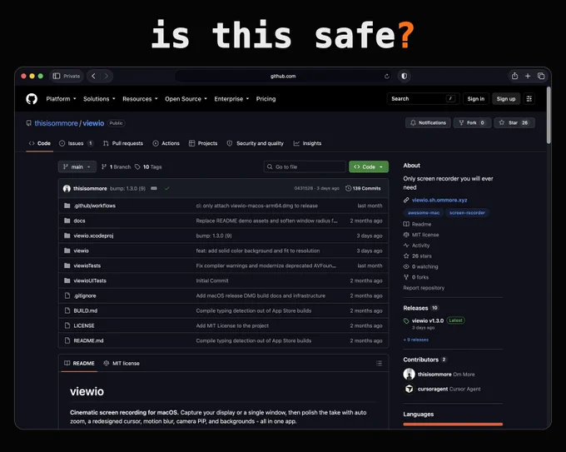Open the thisisommore avatar on the commit row
The width and height of the screenshot is (566, 452).
coord(67,188)
